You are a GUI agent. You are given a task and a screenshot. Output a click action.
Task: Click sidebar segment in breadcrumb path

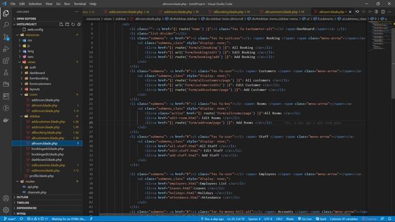(x=121, y=19)
